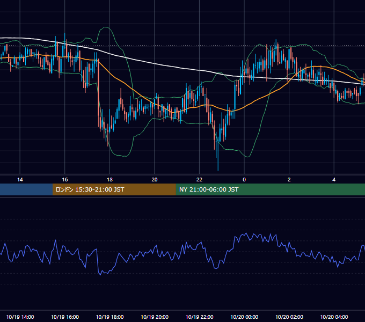Click the 10/20 00:00 date label

(244, 317)
